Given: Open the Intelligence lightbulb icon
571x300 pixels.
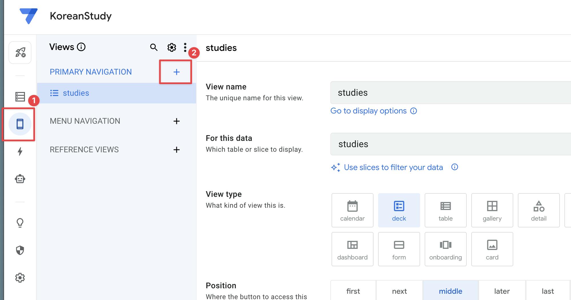Looking at the screenshot, I should pyautogui.click(x=20, y=223).
